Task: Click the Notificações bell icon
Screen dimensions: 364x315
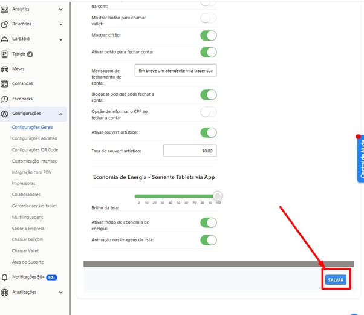Action: click(x=5, y=277)
